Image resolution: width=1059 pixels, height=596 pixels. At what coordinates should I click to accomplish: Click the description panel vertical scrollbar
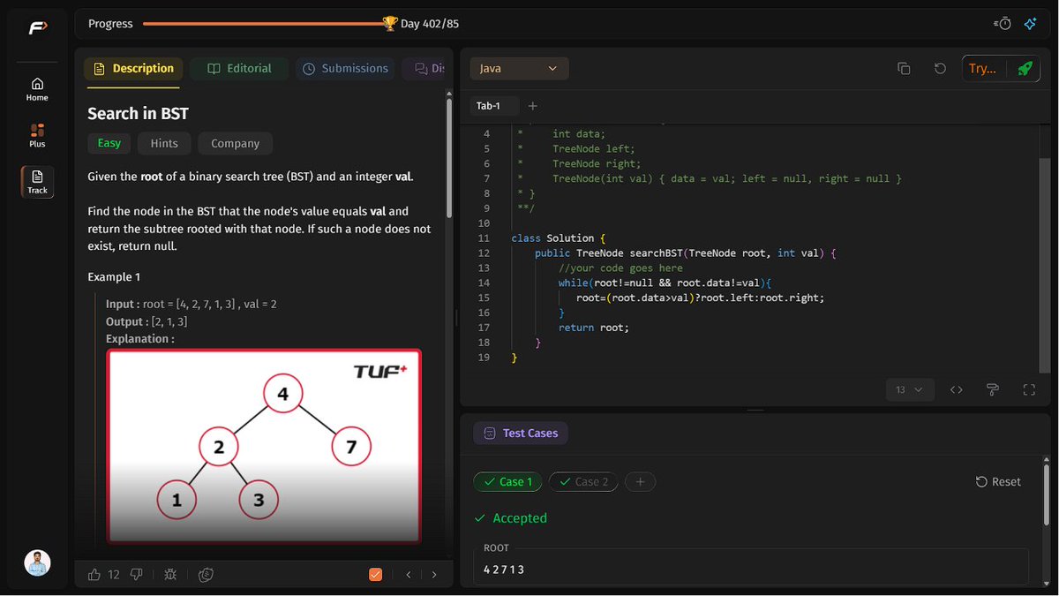click(x=450, y=159)
